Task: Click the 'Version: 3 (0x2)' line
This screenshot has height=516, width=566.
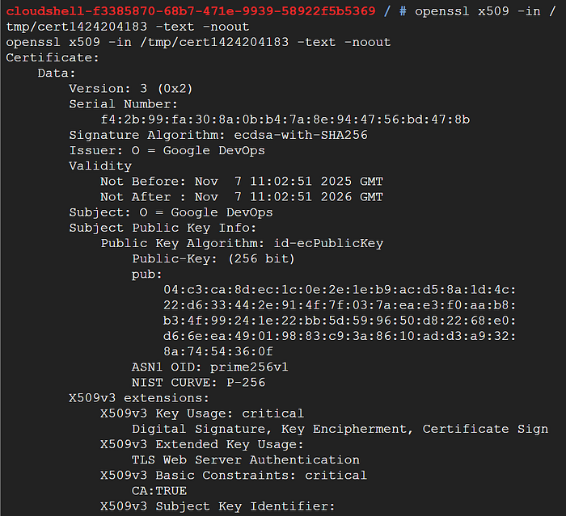Action: [x=131, y=88]
